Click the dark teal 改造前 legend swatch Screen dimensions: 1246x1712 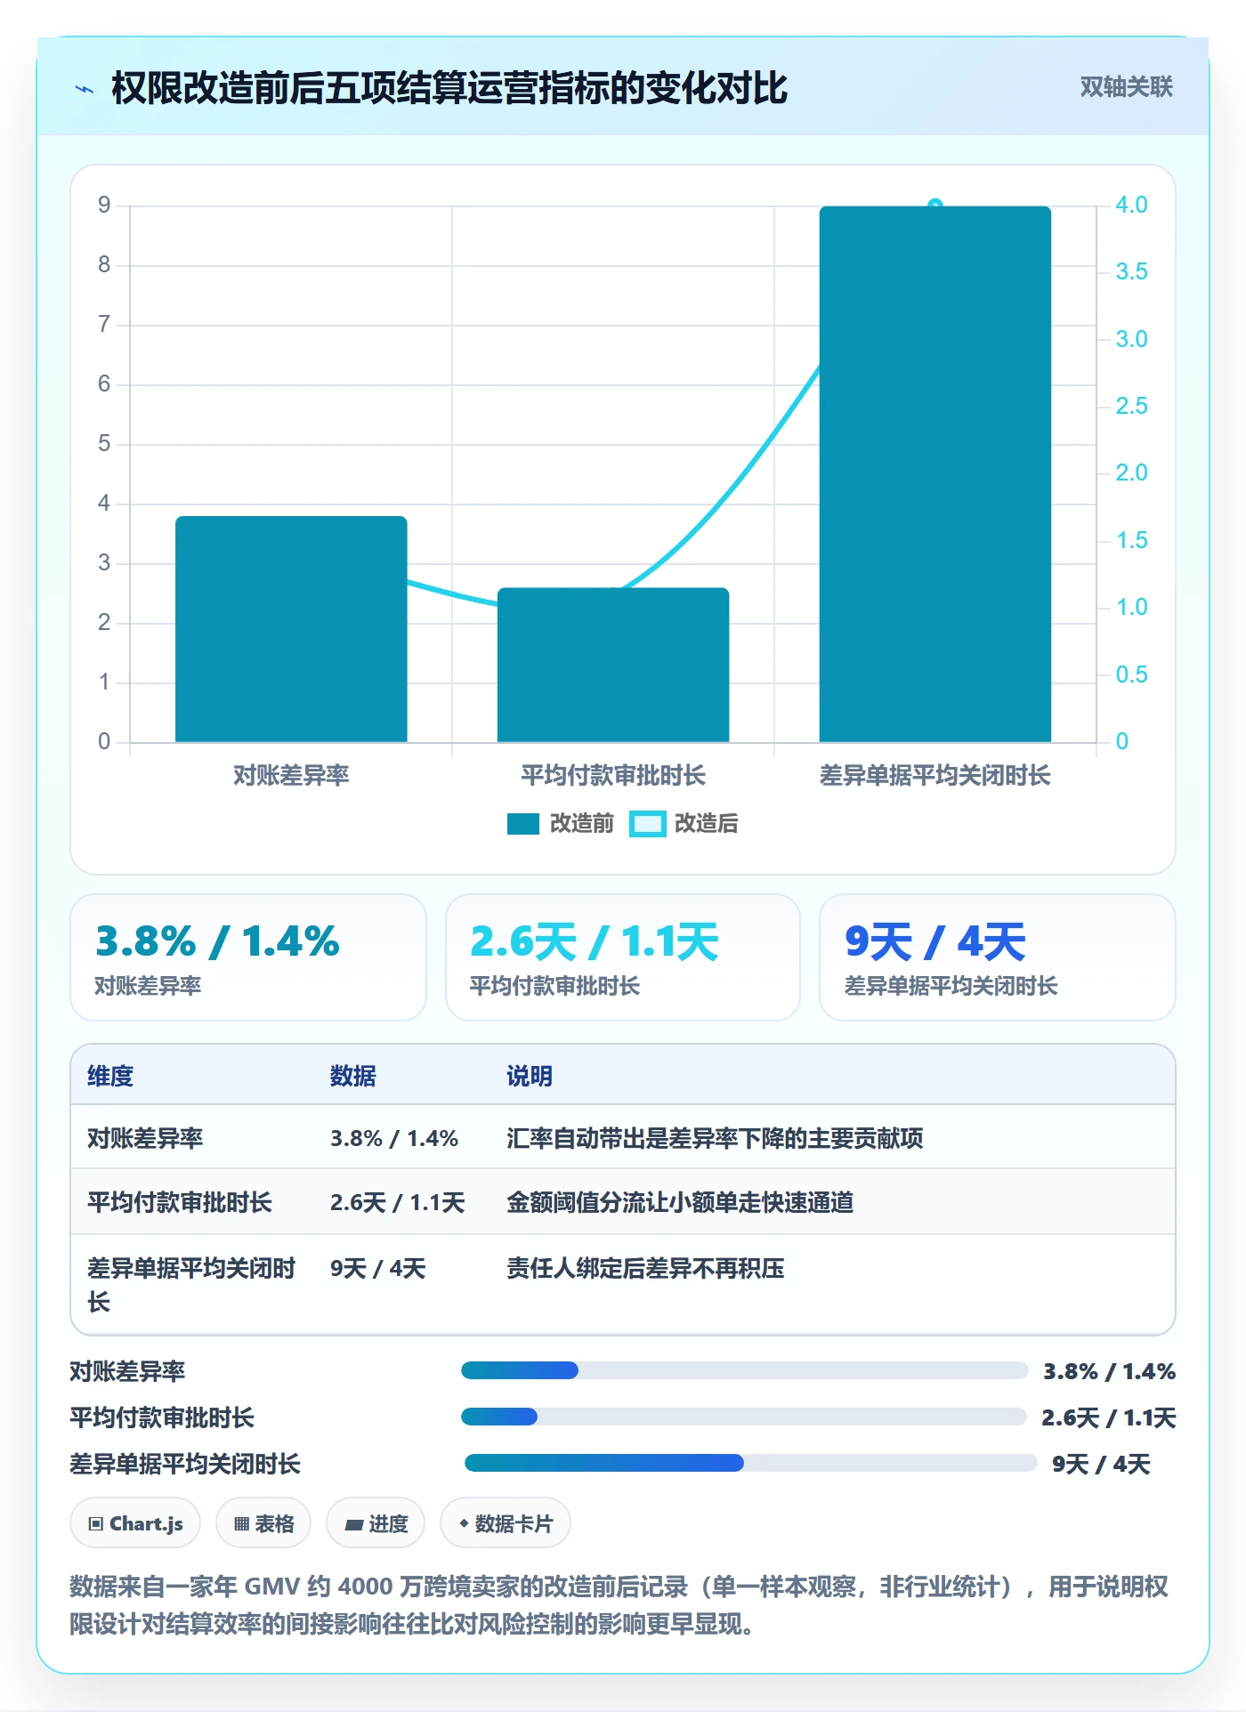(x=523, y=824)
